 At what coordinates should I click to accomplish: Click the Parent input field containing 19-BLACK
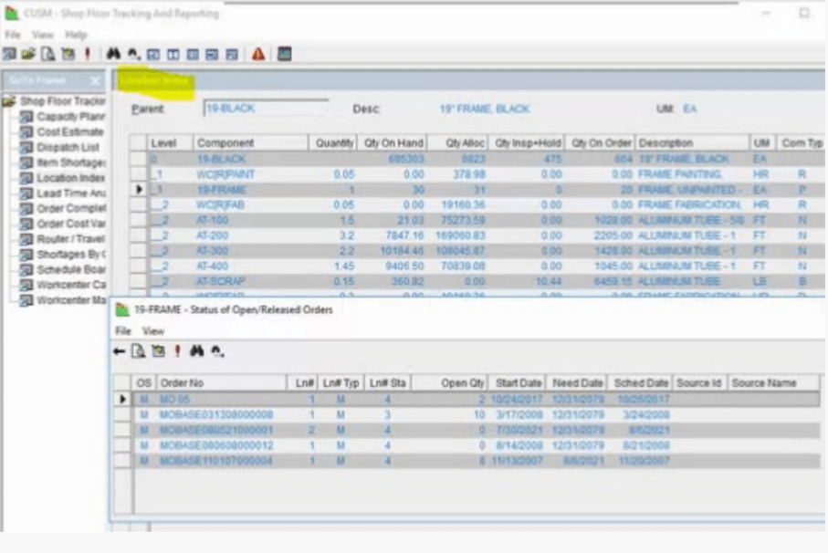266,109
